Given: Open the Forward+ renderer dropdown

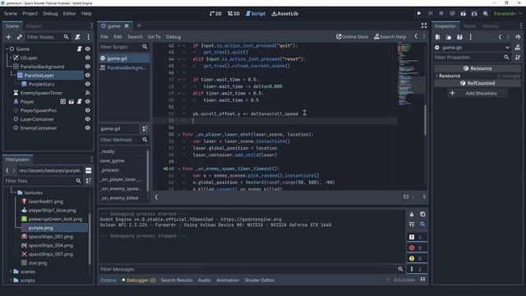Looking at the screenshot, I should pyautogui.click(x=508, y=13).
